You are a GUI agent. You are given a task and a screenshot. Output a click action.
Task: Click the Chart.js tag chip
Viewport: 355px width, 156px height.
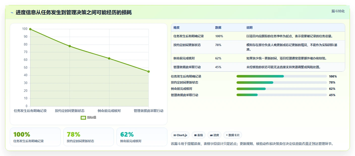pos(180,135)
